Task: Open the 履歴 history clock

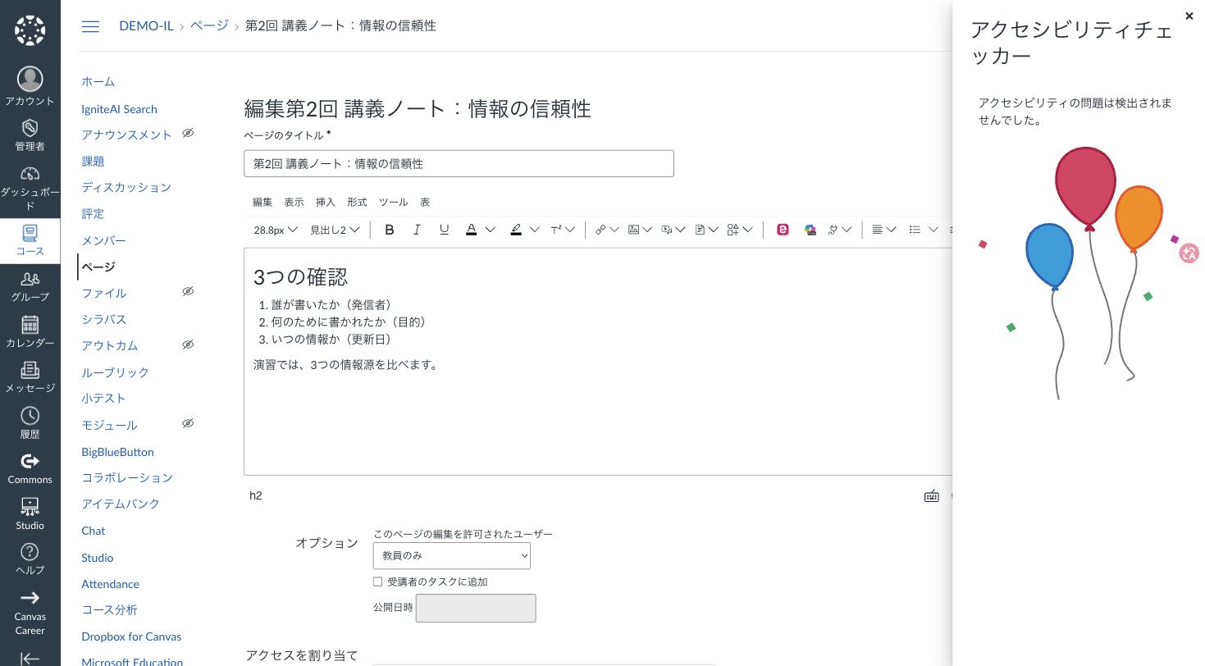Action: (x=30, y=423)
